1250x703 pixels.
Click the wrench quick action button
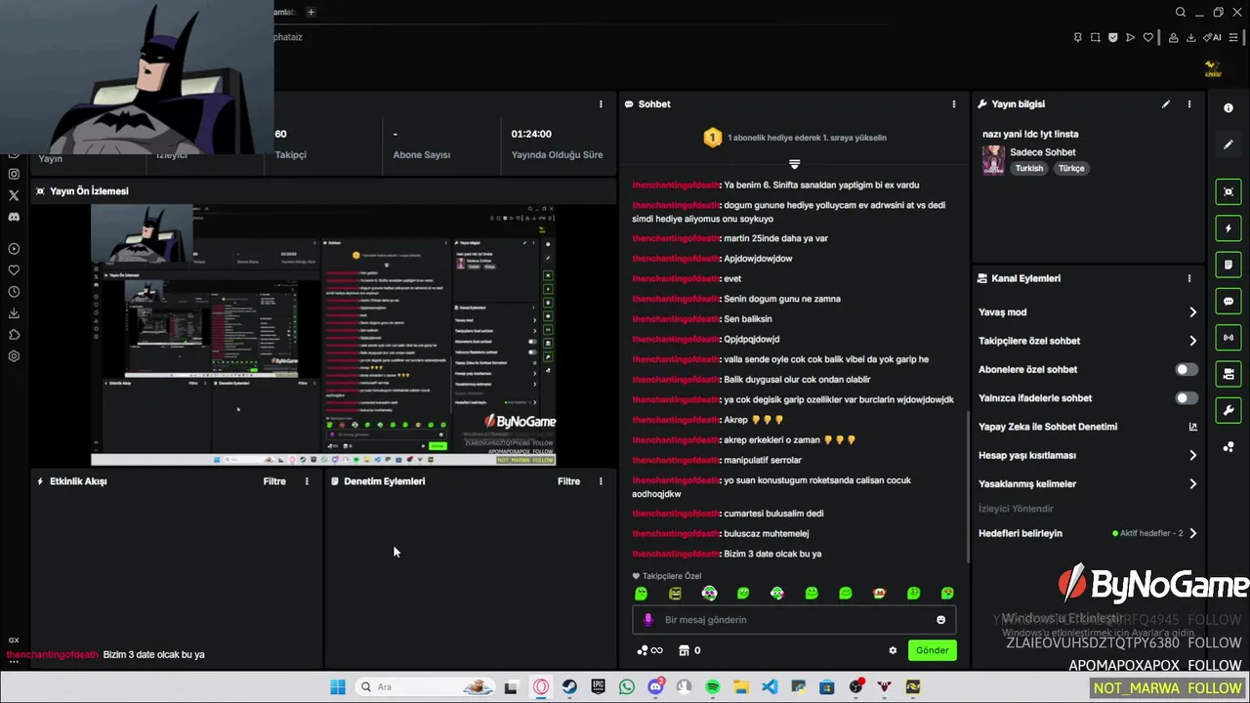point(1229,411)
